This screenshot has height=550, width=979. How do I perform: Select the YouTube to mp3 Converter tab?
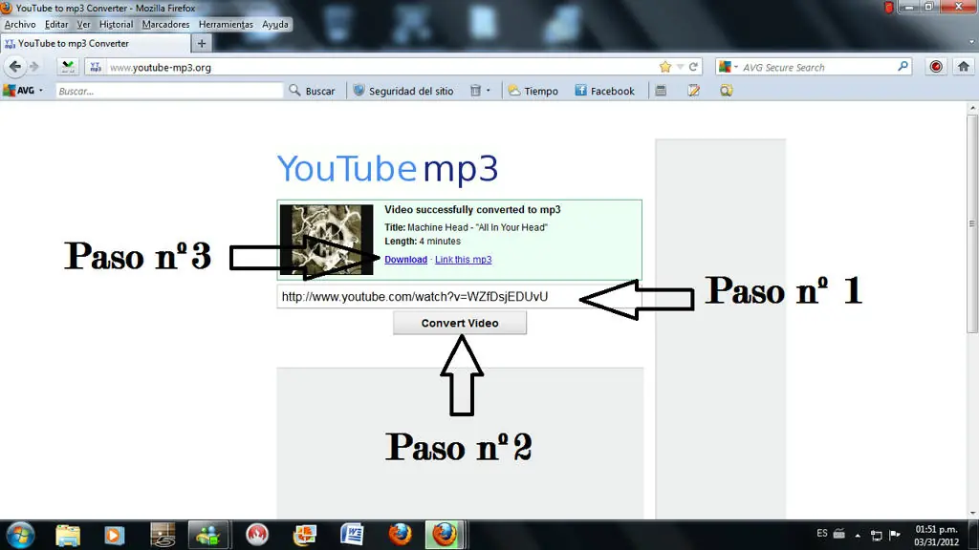coord(95,43)
